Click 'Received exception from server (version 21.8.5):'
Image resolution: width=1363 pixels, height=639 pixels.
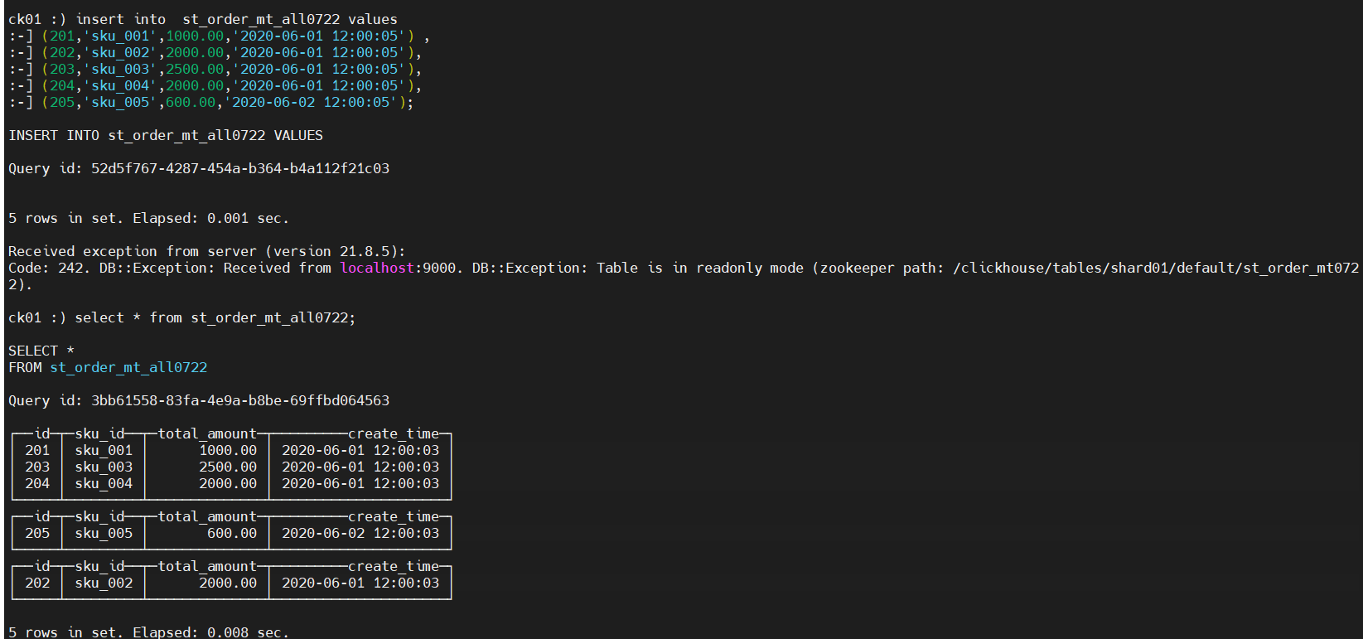pos(207,251)
